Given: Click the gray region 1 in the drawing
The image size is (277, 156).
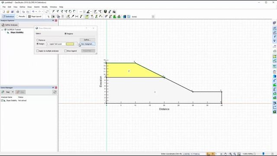Looking at the screenshot, I should [x=155, y=92].
